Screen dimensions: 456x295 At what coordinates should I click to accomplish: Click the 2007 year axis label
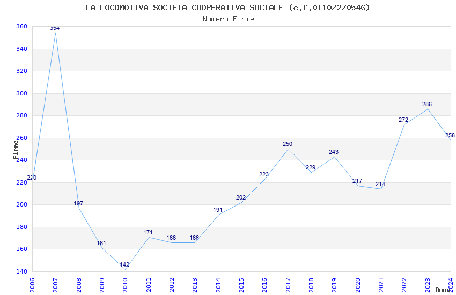click(x=55, y=285)
